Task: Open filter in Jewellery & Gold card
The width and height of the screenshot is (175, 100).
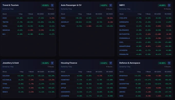Action: pos(52,63)
